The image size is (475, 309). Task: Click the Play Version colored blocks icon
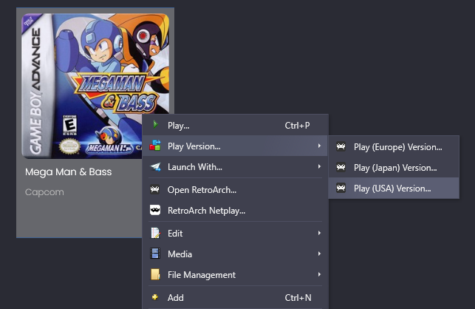click(155, 146)
